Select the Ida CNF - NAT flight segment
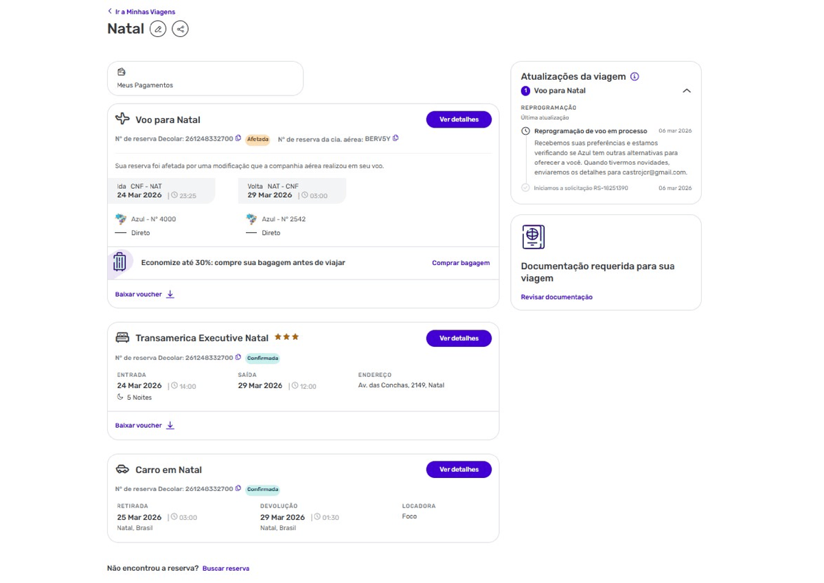This screenshot has width=824, height=583. pos(161,191)
